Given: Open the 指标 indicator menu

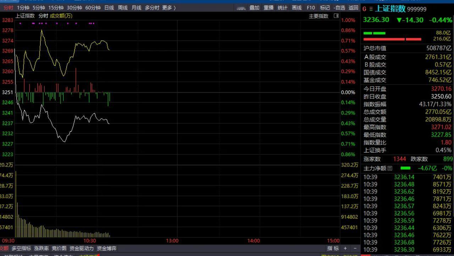Looking at the screenshot, I should click(333, 249).
